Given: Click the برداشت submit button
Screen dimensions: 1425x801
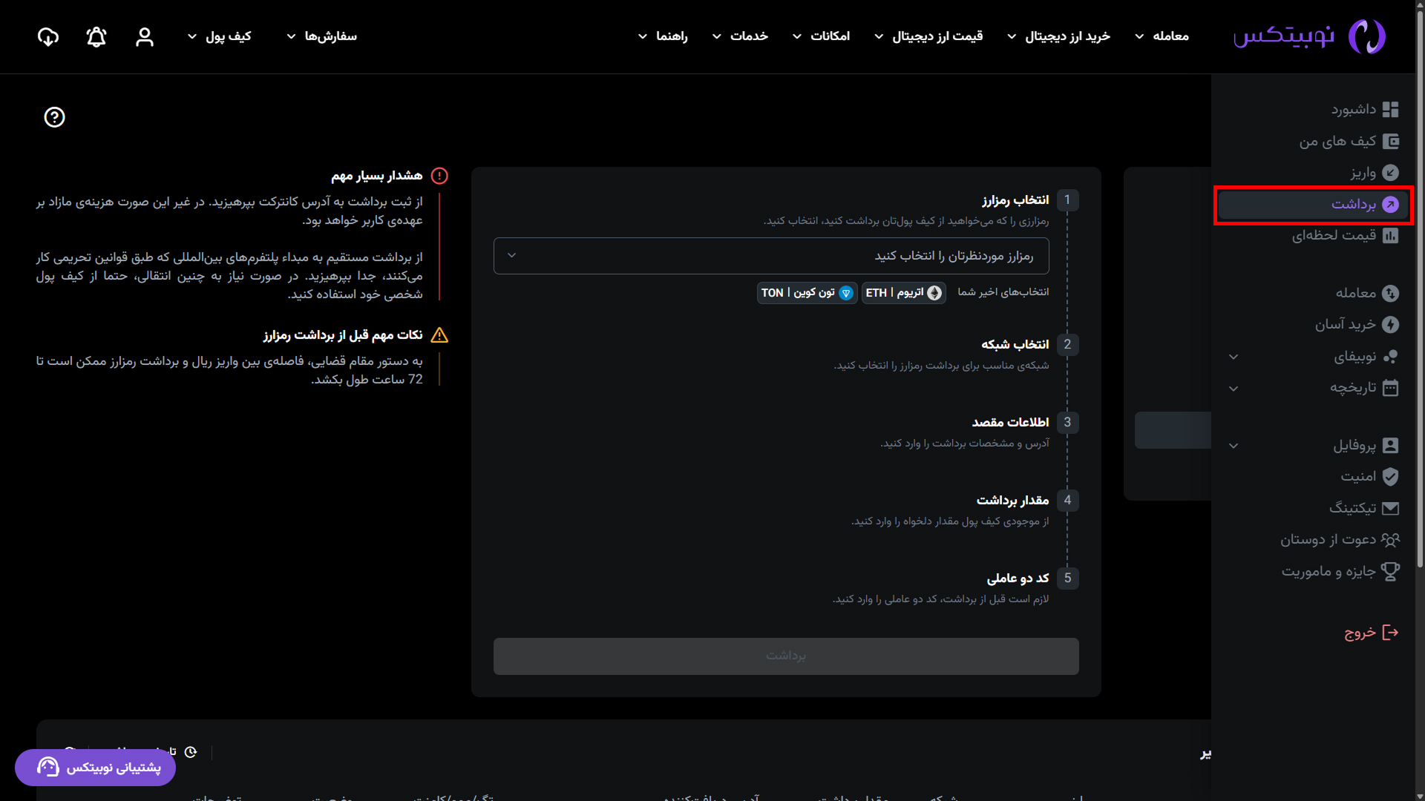Looking at the screenshot, I should (x=786, y=656).
